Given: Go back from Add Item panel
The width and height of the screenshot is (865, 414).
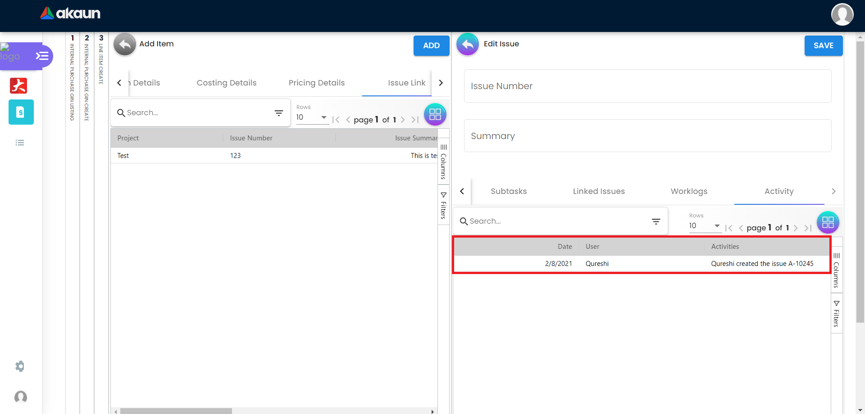Looking at the screenshot, I should click(125, 44).
